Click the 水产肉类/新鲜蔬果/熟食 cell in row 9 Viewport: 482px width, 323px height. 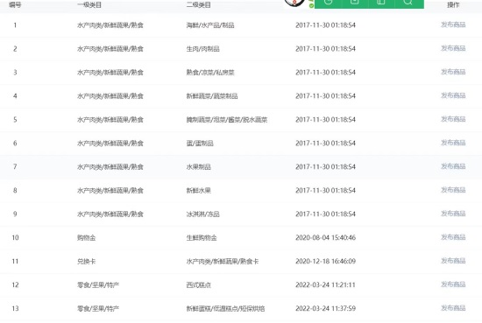pyautogui.click(x=110, y=214)
